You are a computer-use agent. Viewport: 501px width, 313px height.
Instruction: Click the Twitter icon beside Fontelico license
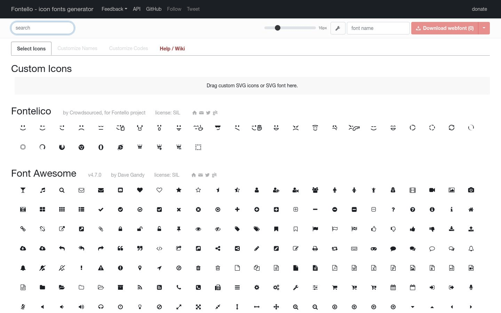pos(208,113)
